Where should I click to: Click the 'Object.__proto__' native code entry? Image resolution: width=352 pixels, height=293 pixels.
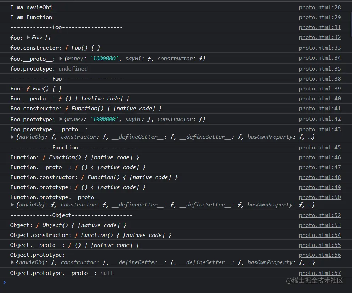tap(75, 245)
